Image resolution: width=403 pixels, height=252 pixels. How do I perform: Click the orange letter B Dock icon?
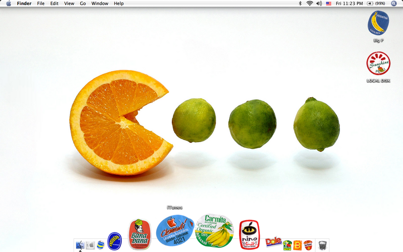(297, 245)
